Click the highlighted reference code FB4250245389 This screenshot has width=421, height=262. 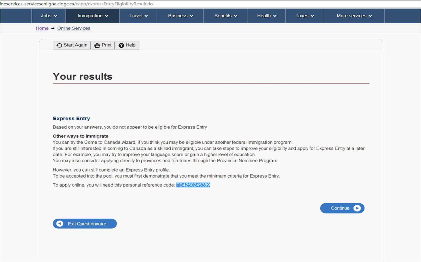pos(193,185)
